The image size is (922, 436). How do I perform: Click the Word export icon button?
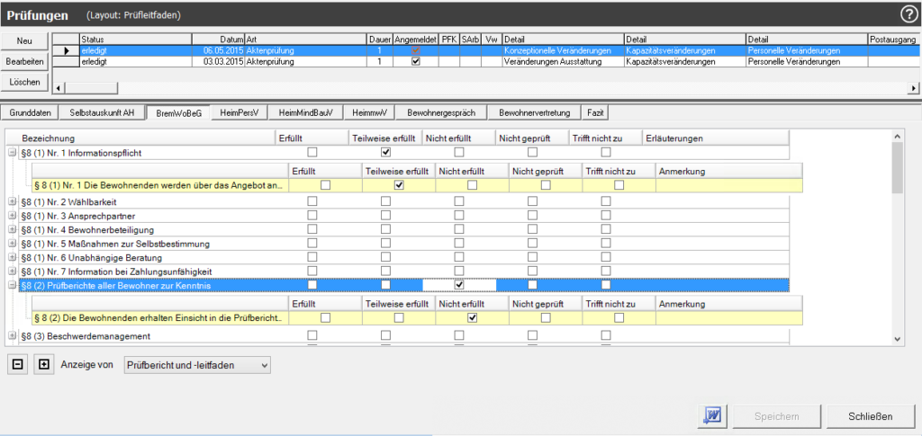[712, 416]
